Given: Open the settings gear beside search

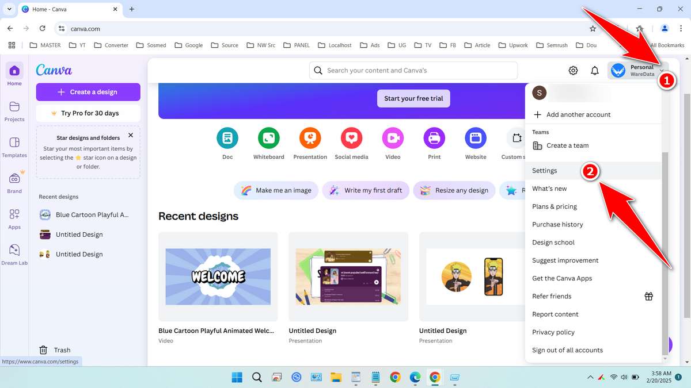Looking at the screenshot, I should coord(573,70).
